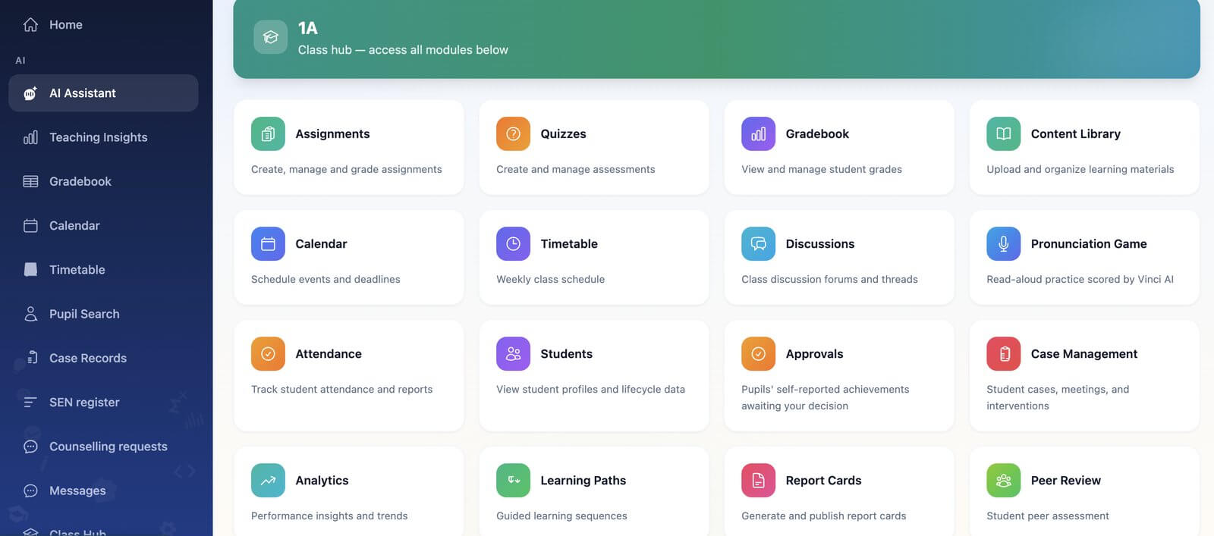
Task: Go to Teaching Insights in sidebar
Action: click(103, 137)
